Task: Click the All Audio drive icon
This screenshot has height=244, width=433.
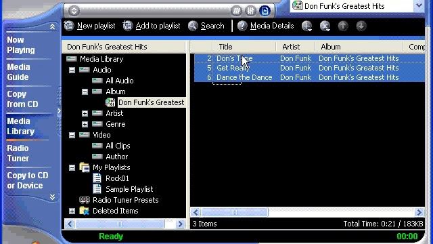Action: tap(97, 81)
